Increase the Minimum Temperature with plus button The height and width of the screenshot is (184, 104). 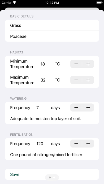pos(88,64)
